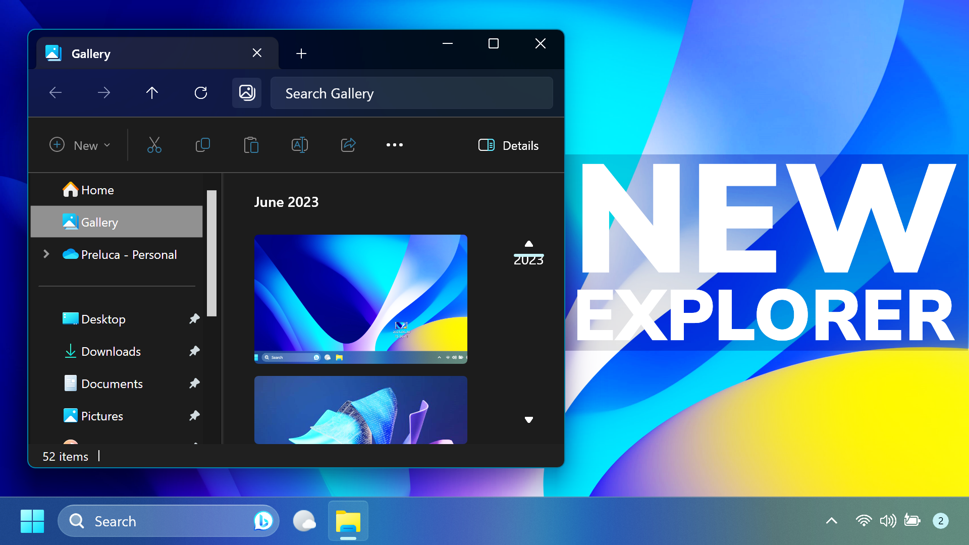Add a new tab with plus button
969x545 pixels.
point(301,53)
